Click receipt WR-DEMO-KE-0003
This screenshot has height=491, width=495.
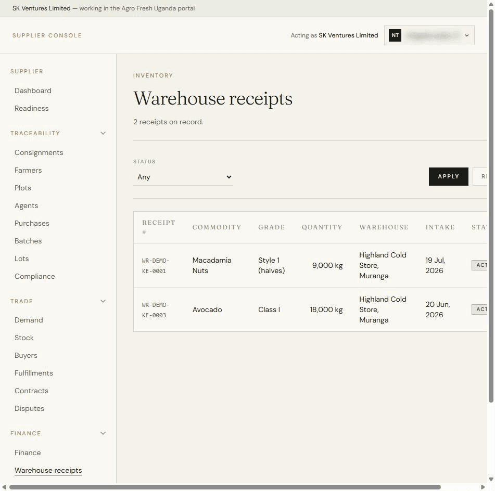156,310
